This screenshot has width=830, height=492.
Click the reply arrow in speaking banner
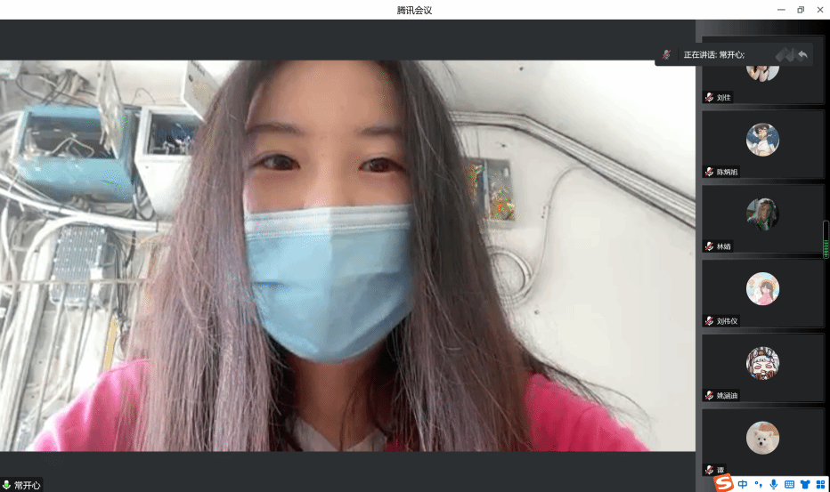pyautogui.click(x=802, y=54)
